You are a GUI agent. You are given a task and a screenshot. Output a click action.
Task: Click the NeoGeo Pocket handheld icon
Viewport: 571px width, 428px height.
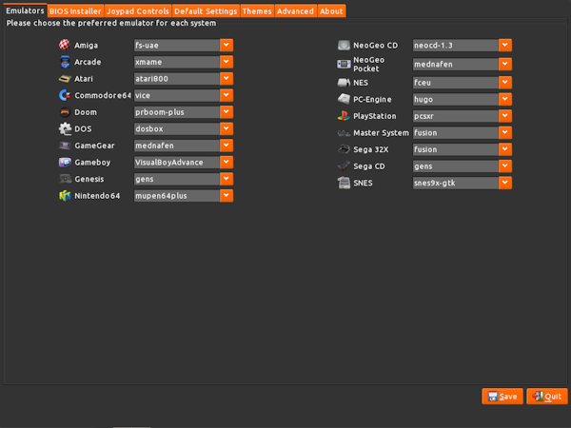pyautogui.click(x=344, y=64)
